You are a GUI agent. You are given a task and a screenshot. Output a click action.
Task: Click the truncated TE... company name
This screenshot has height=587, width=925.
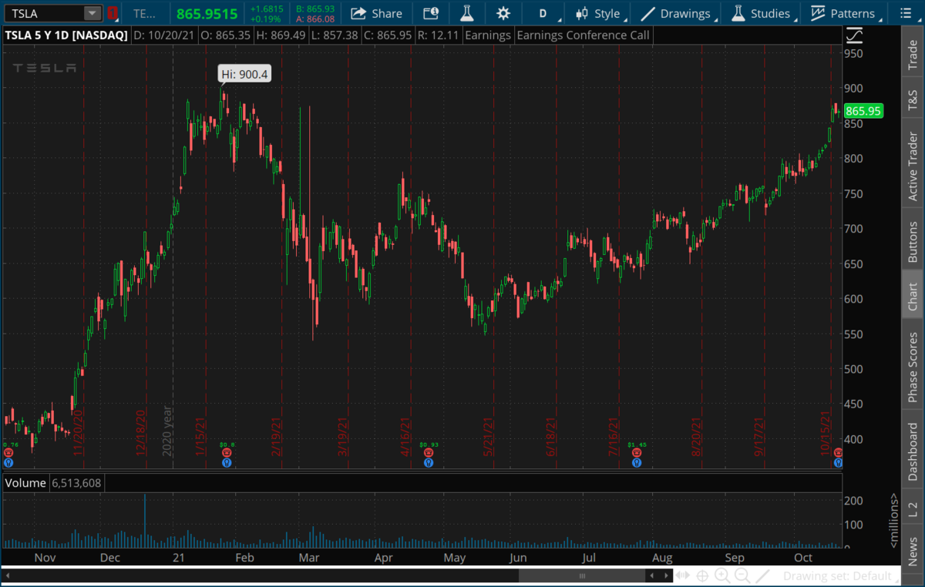coord(144,13)
